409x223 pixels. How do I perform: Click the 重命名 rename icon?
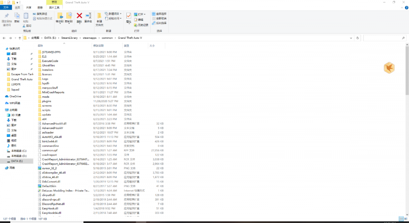88,16
